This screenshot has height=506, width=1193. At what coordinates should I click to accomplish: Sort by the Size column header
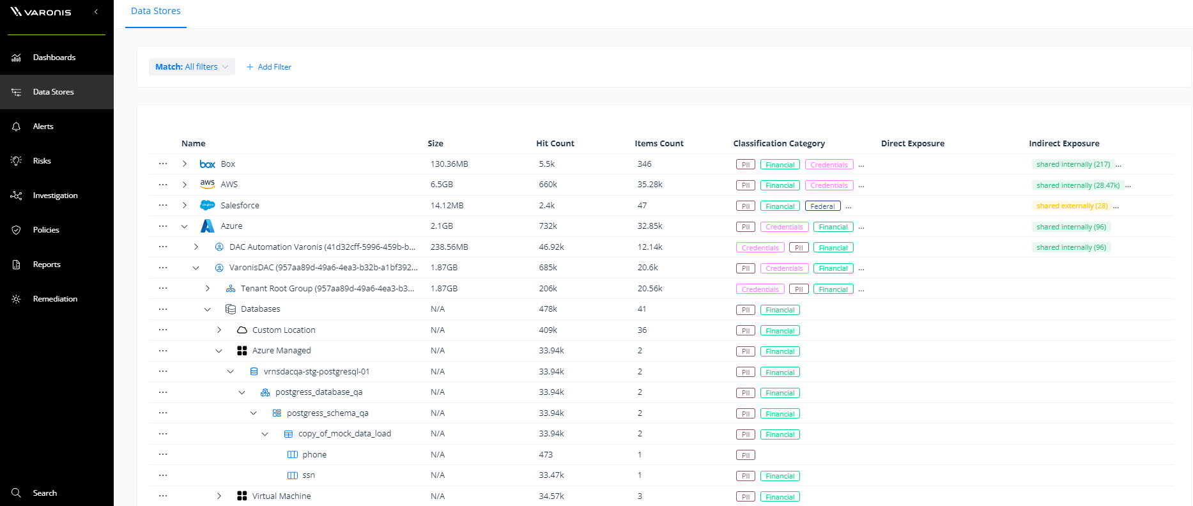tap(436, 144)
